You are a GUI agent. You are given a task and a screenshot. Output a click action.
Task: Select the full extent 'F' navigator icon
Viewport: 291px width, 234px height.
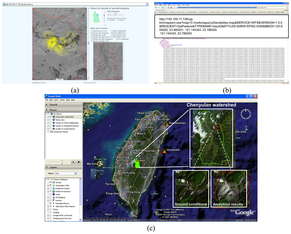pos(111,15)
